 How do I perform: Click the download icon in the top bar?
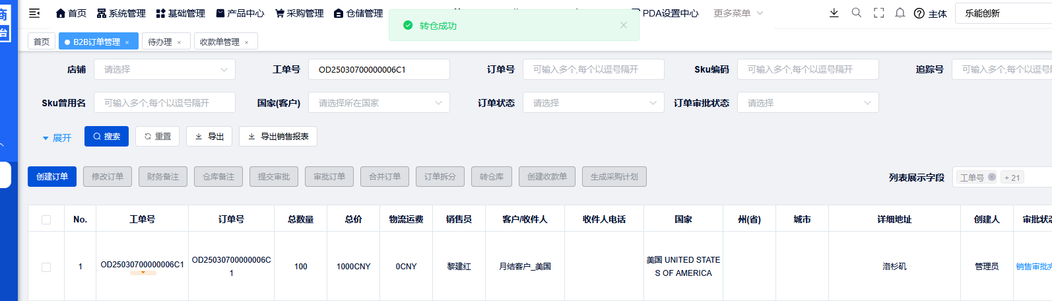coord(834,13)
